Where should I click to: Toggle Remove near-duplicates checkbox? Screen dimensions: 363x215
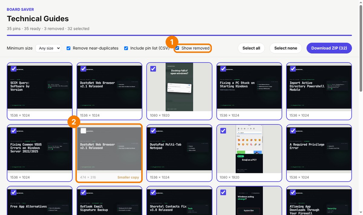pyautogui.click(x=68, y=48)
